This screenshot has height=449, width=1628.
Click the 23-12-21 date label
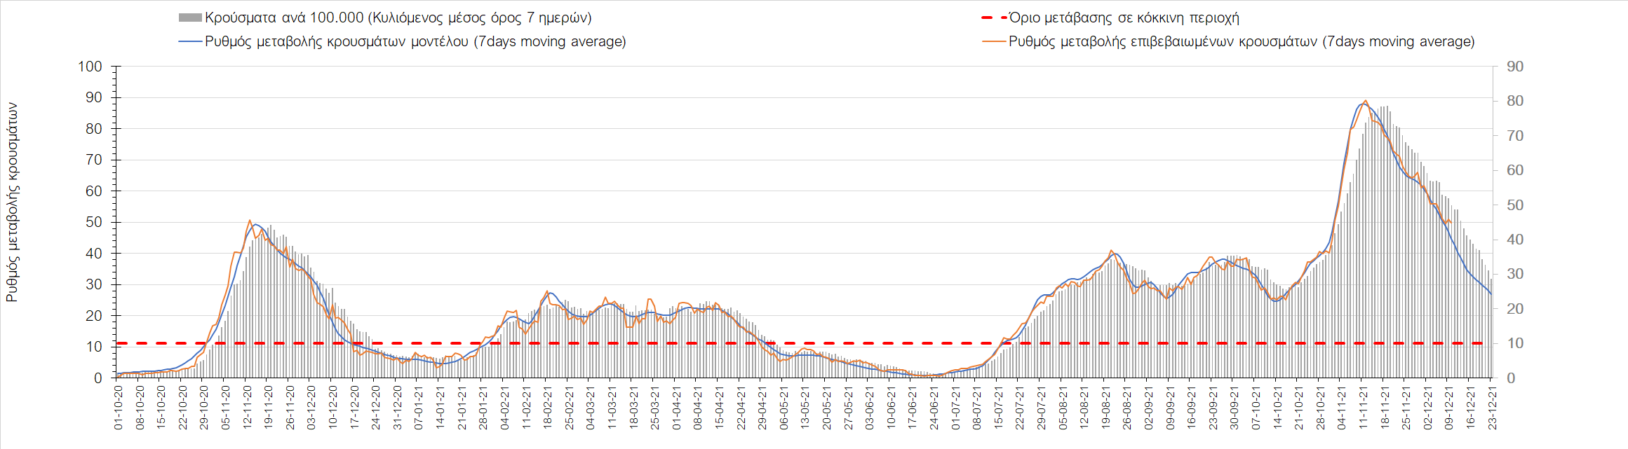pos(1492,408)
